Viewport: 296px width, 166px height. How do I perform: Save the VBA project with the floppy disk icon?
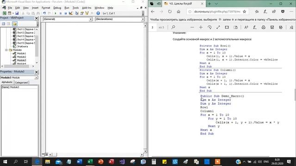[x=17, y=13]
